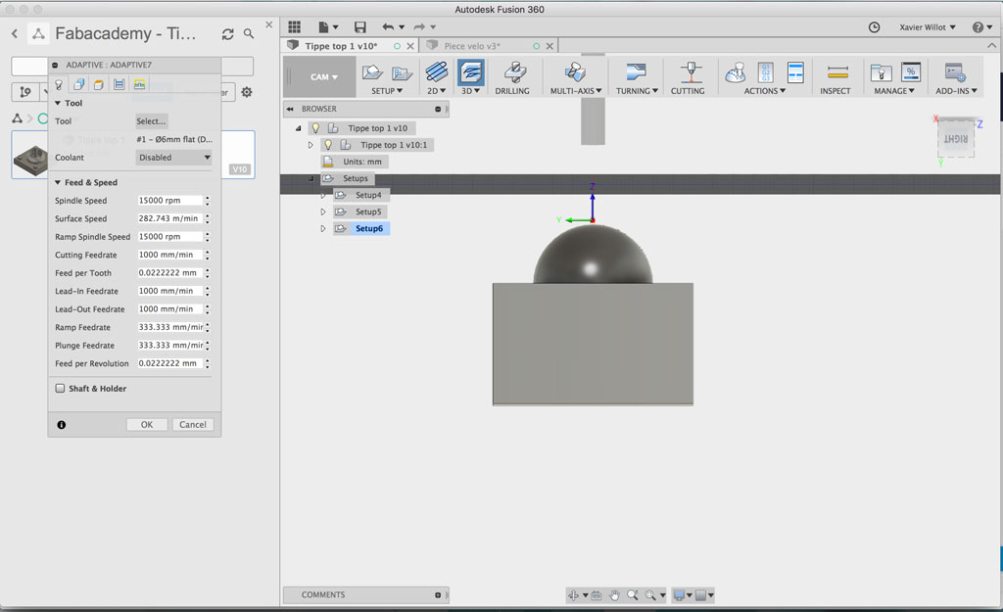Click the Post Process G-code icon
Image resolution: width=1003 pixels, height=612 pixels.
pyautogui.click(x=766, y=72)
